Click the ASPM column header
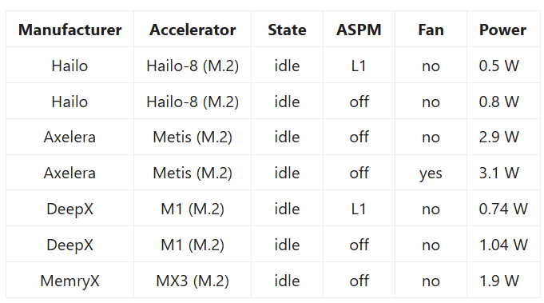This screenshot has width=544, height=303. coord(359,30)
